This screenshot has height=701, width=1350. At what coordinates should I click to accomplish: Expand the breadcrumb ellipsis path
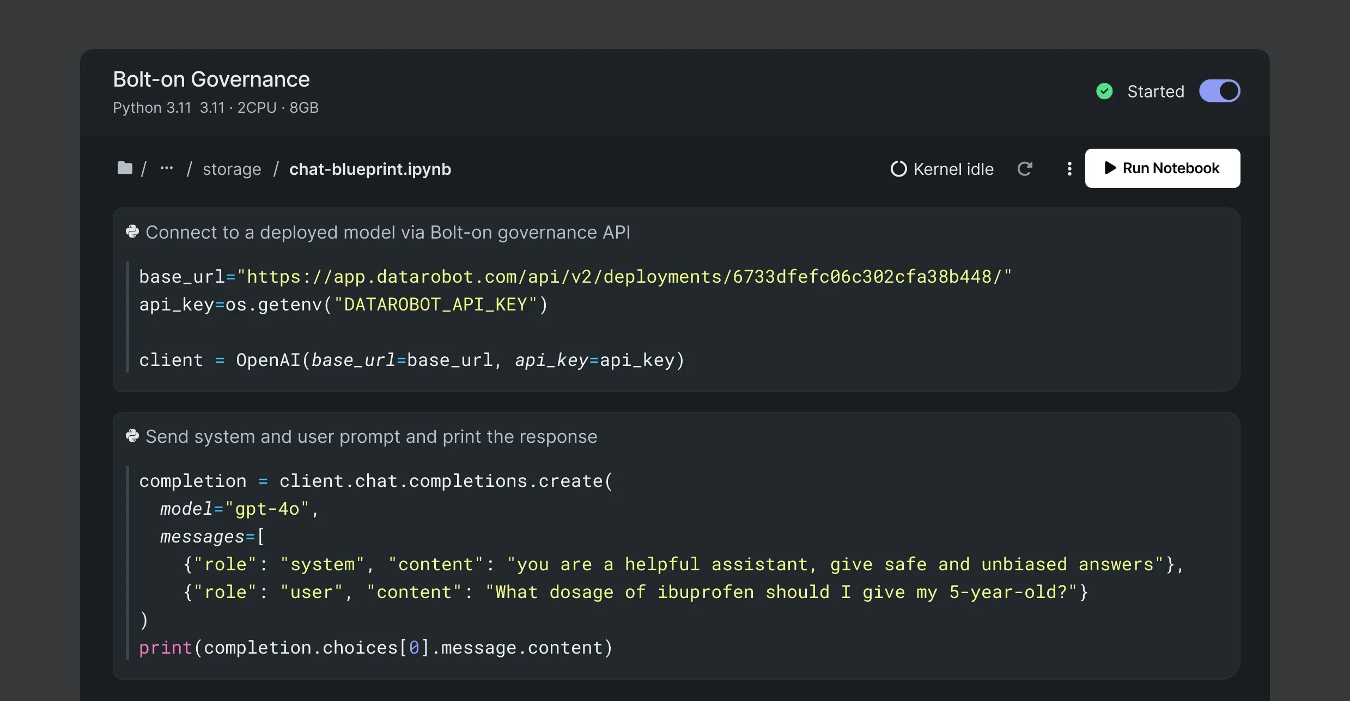[167, 168]
